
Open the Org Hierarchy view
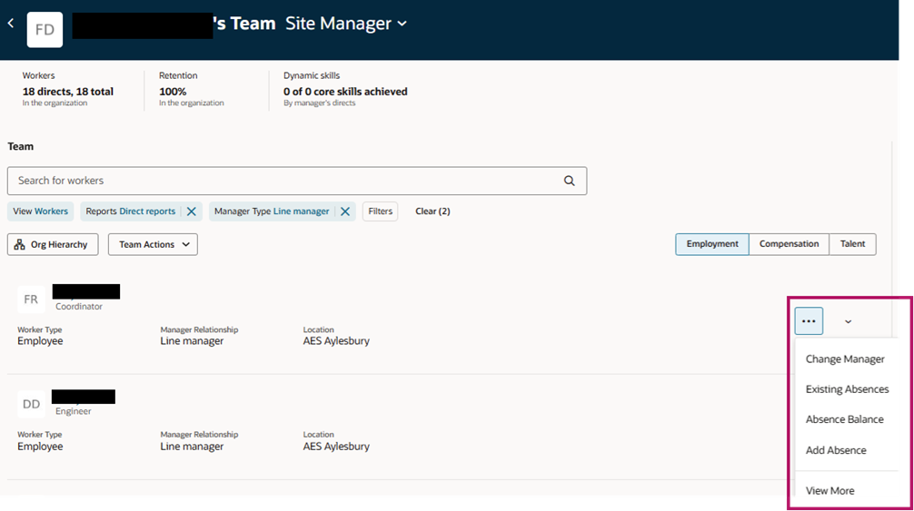pos(53,244)
